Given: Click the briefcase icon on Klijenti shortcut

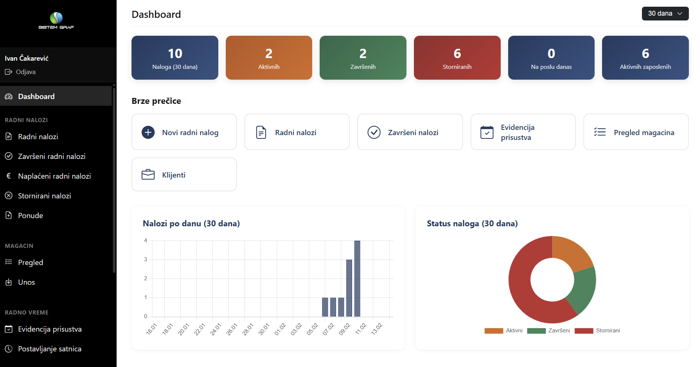Looking at the screenshot, I should pos(148,175).
